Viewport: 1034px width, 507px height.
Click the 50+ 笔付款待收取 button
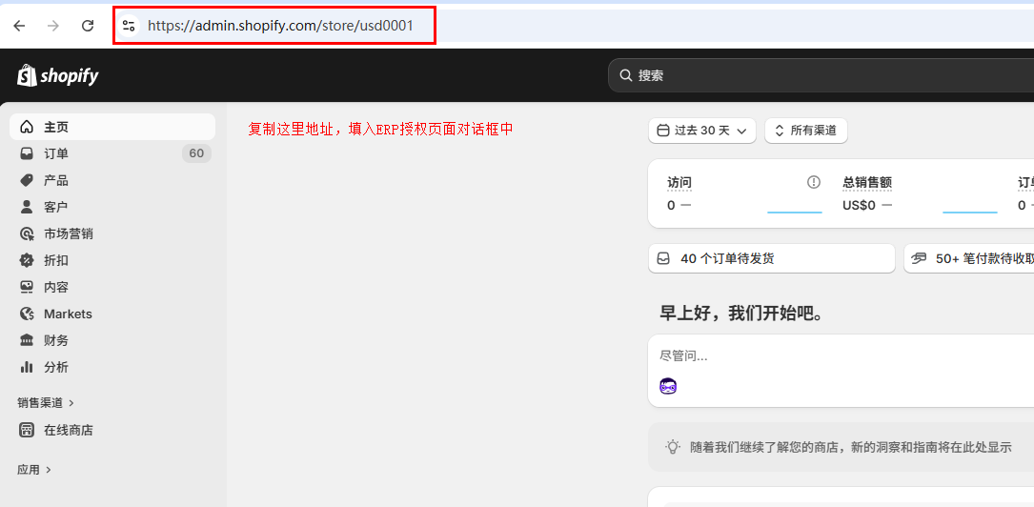[x=969, y=258]
